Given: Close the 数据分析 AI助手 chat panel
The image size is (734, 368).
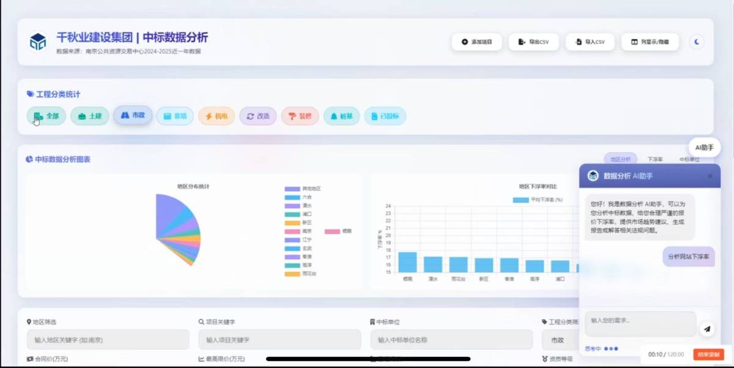Looking at the screenshot, I should (710, 176).
